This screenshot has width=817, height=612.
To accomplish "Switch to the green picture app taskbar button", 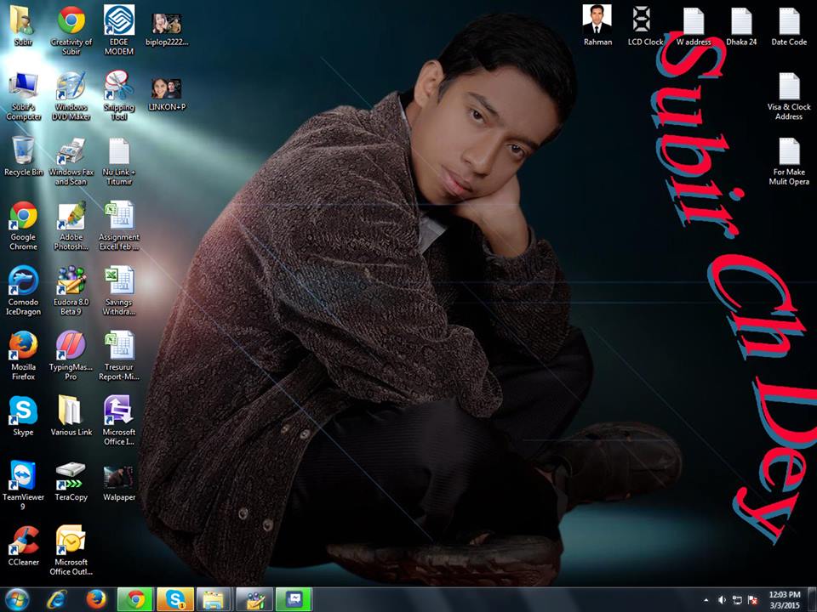I will (294, 600).
